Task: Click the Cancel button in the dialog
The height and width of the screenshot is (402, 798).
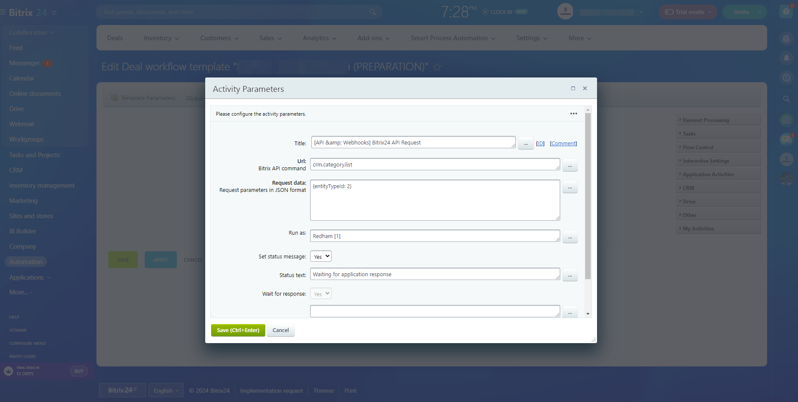Action: coord(281,330)
